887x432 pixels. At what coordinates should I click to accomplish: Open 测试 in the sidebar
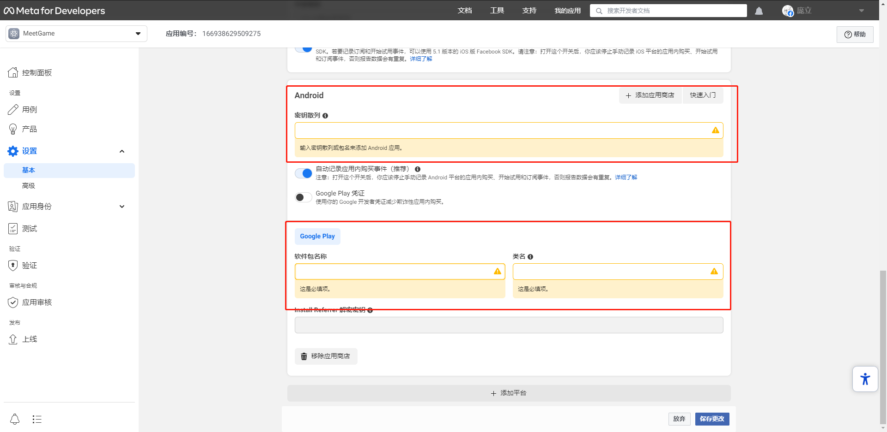point(23,228)
